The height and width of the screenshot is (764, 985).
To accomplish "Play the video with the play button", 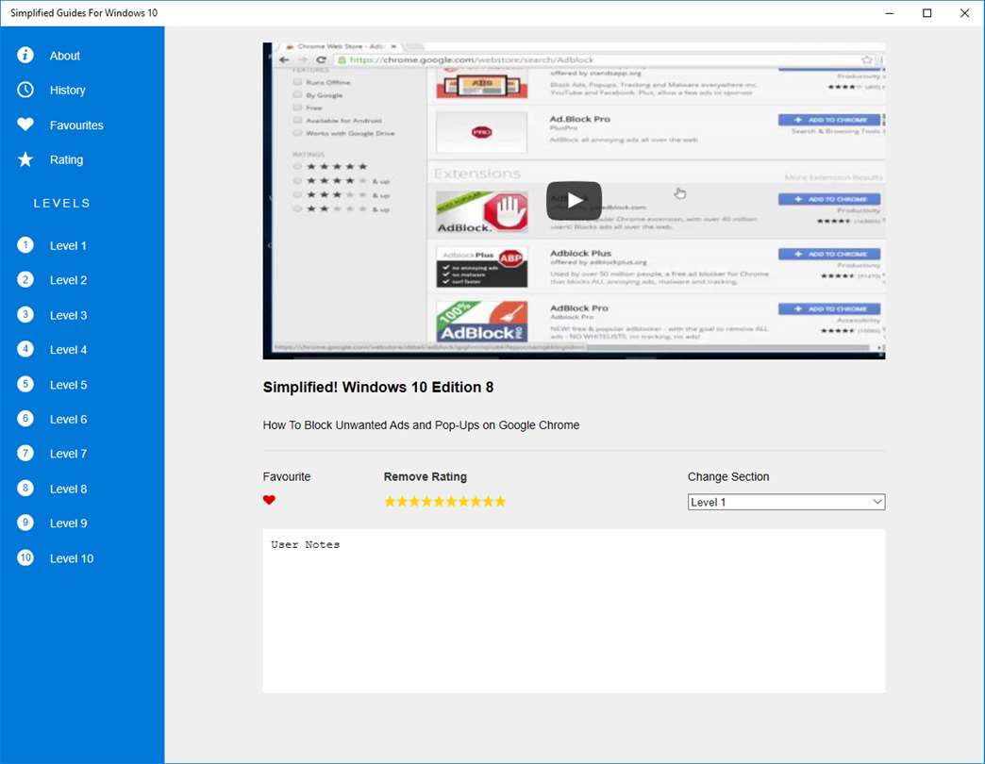I will point(574,201).
